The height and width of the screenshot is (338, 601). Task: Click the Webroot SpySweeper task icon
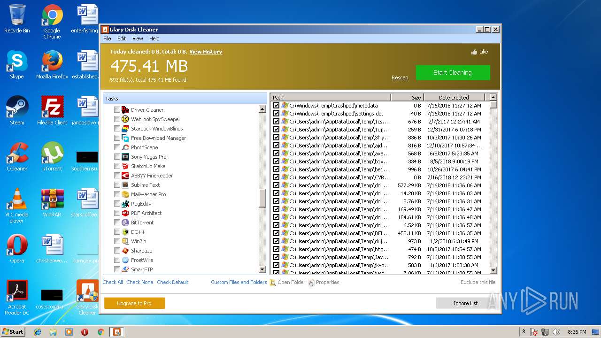click(x=125, y=119)
